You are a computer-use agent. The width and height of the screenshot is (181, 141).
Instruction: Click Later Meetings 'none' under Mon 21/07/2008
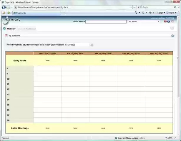159,128
